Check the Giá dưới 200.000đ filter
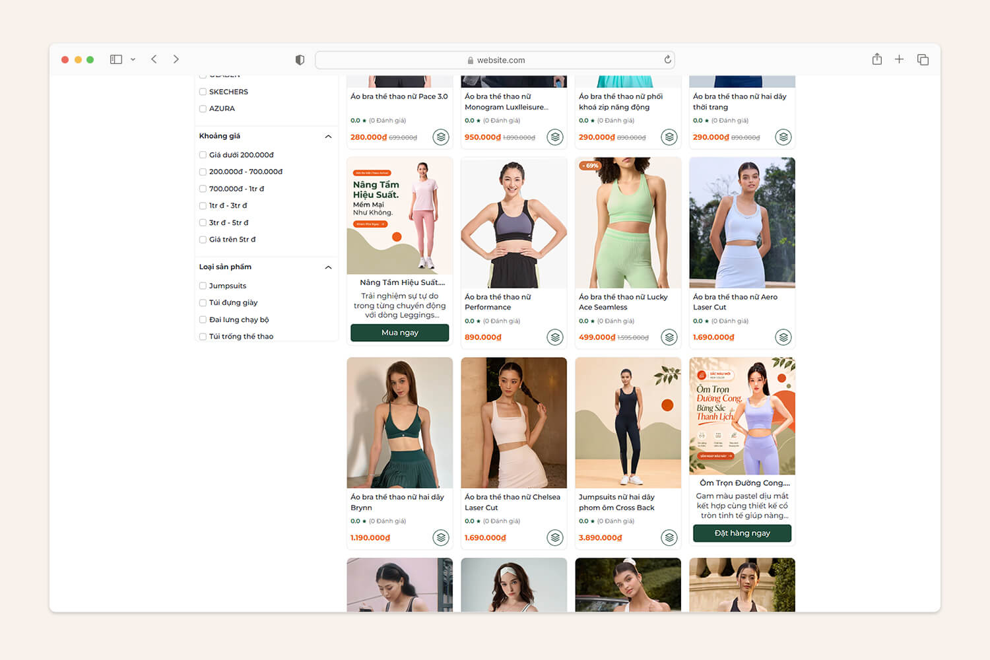This screenshot has height=660, width=990. pyautogui.click(x=203, y=155)
